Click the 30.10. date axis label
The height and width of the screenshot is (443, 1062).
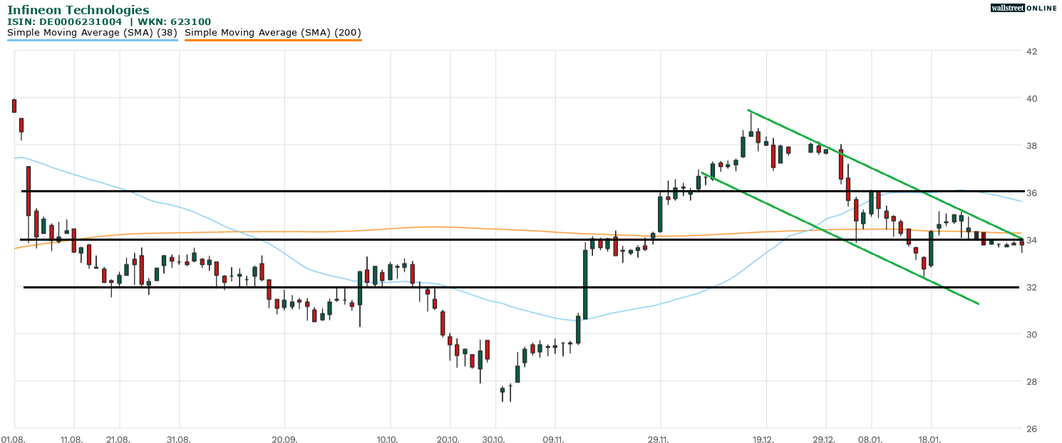pyautogui.click(x=494, y=439)
